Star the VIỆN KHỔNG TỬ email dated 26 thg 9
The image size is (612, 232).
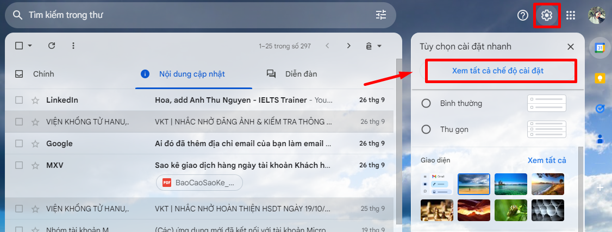coord(35,122)
